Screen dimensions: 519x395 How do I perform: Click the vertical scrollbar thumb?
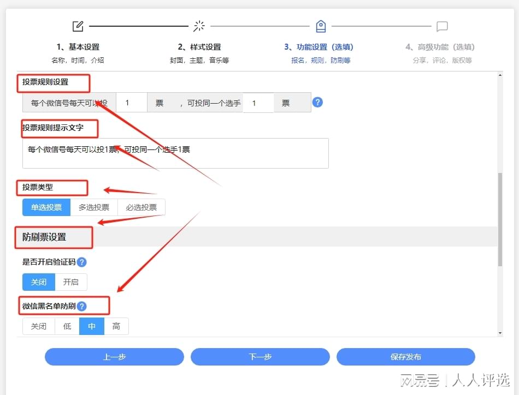pyautogui.click(x=500, y=218)
